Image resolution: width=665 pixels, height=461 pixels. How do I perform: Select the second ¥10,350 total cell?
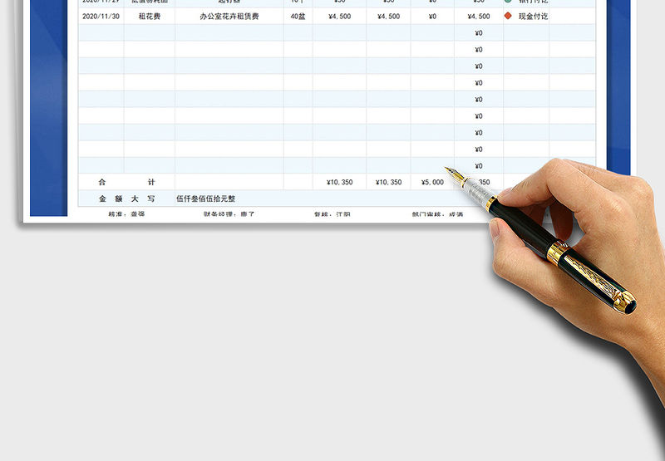pos(388,182)
